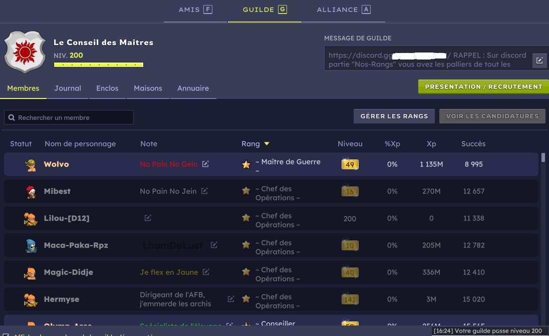Click Gérer les rangs button
Image resolution: width=549 pixels, height=336 pixels.
coord(394,116)
